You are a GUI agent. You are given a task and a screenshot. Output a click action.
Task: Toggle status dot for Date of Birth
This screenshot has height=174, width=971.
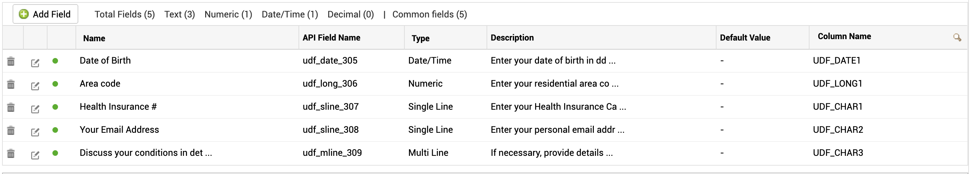(x=56, y=61)
